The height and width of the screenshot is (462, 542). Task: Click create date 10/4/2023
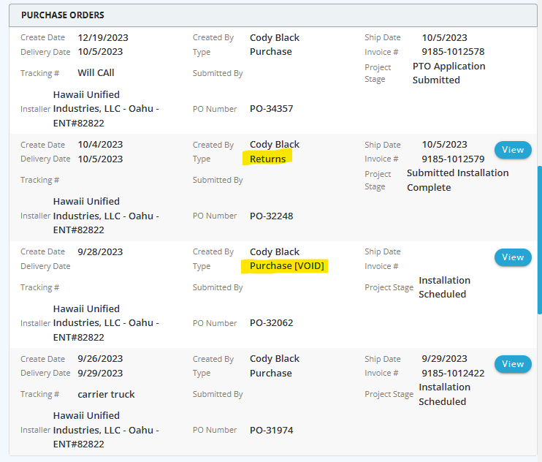pyautogui.click(x=100, y=145)
